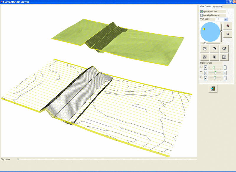Click the X rotation right arrow
This screenshot has width=236, height=172.
pyautogui.click(x=225, y=68)
